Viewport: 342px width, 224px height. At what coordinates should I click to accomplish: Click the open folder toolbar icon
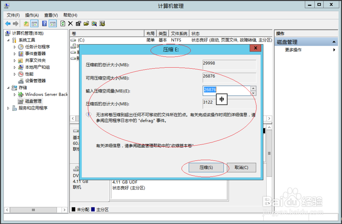87,23
